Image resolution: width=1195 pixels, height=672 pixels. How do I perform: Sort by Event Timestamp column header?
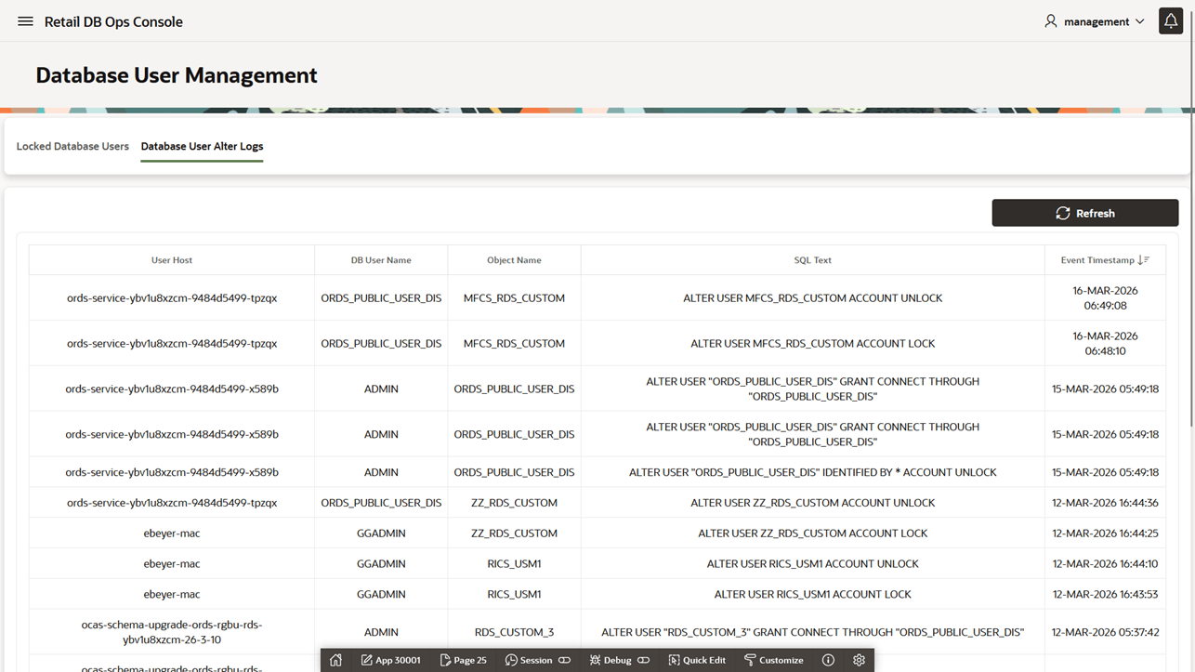pyautogui.click(x=1105, y=260)
